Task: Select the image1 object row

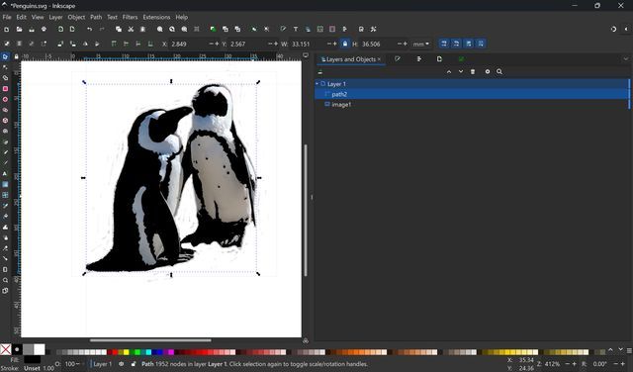Action: 472,104
